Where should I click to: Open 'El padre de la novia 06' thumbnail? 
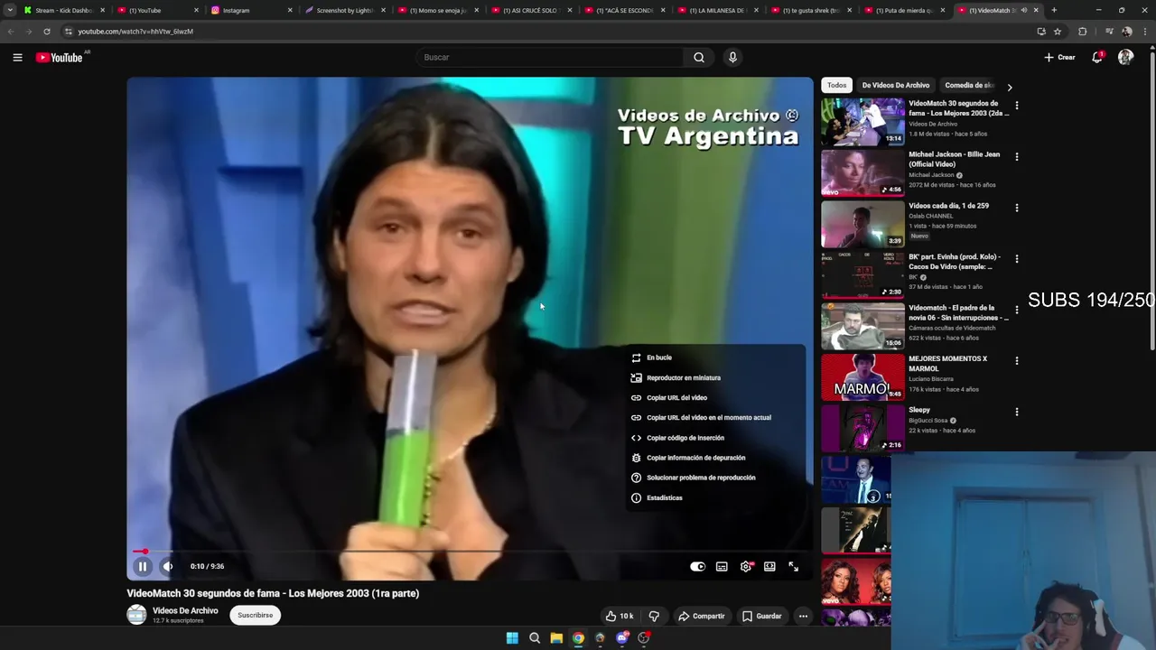[x=862, y=326]
